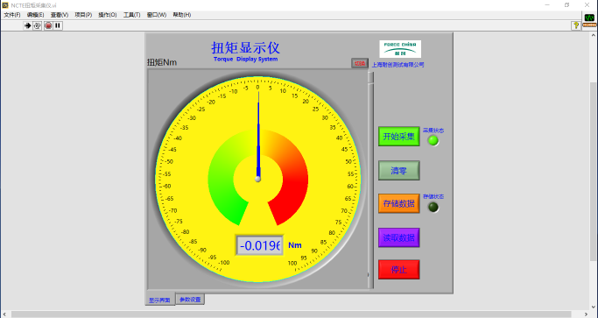Click the Nm unit label
Viewport: 598px width, 318px height.
[x=295, y=245]
